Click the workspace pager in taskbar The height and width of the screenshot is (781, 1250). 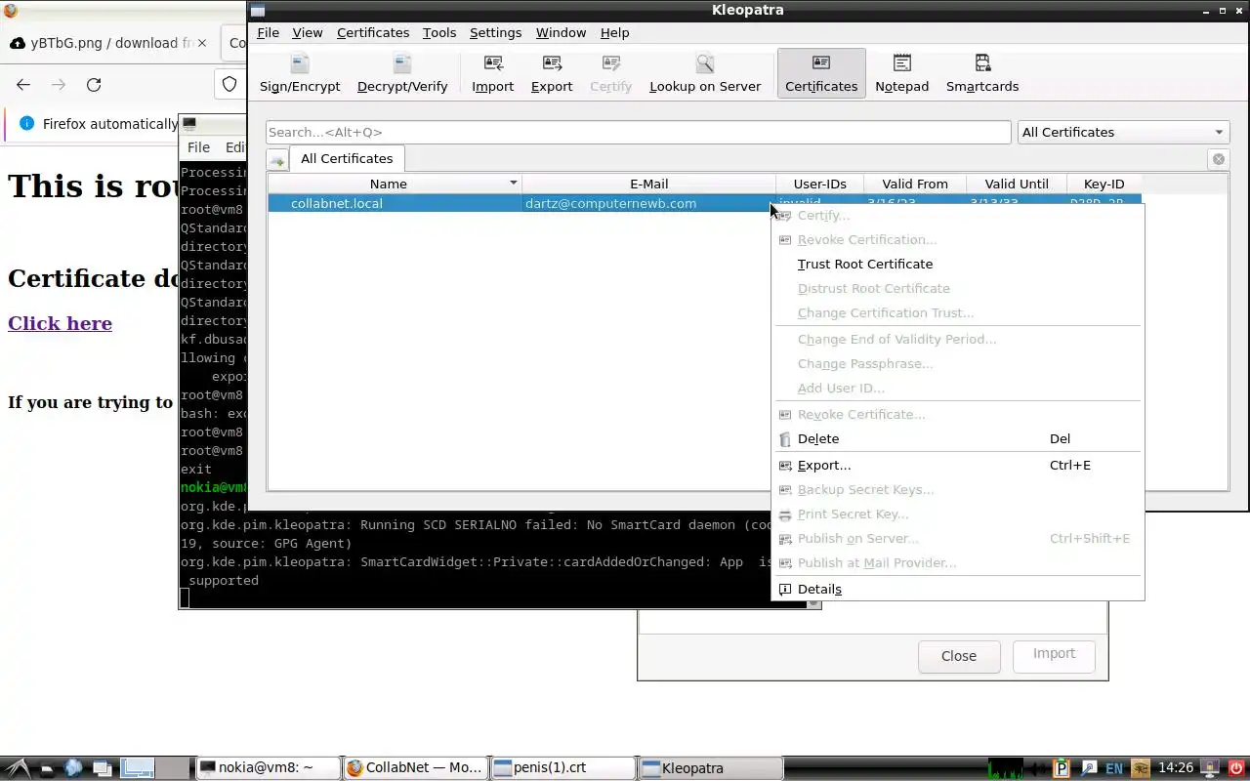[x=154, y=768]
